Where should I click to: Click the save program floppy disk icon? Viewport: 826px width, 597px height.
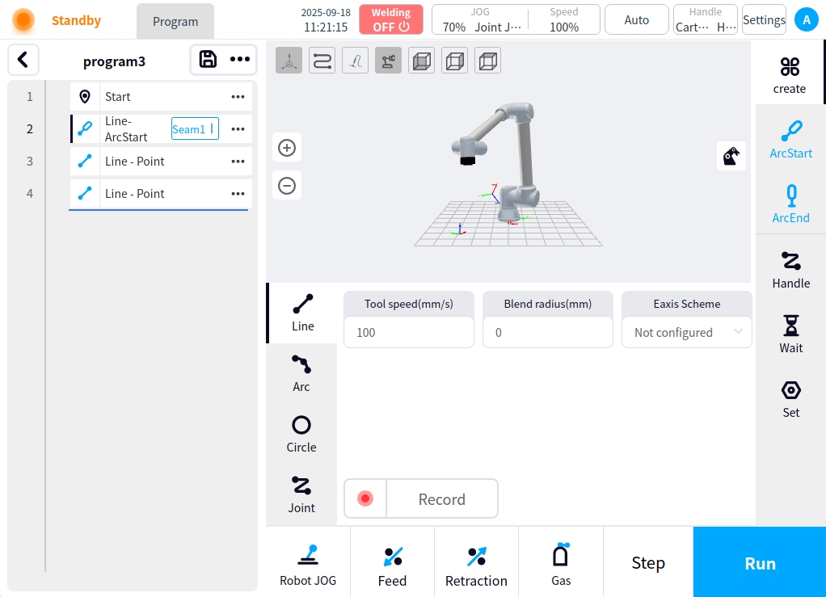[208, 59]
